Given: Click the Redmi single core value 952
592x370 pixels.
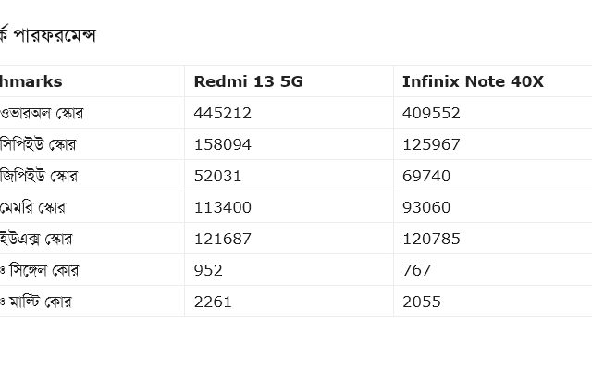Looking at the screenshot, I should pos(208,270).
